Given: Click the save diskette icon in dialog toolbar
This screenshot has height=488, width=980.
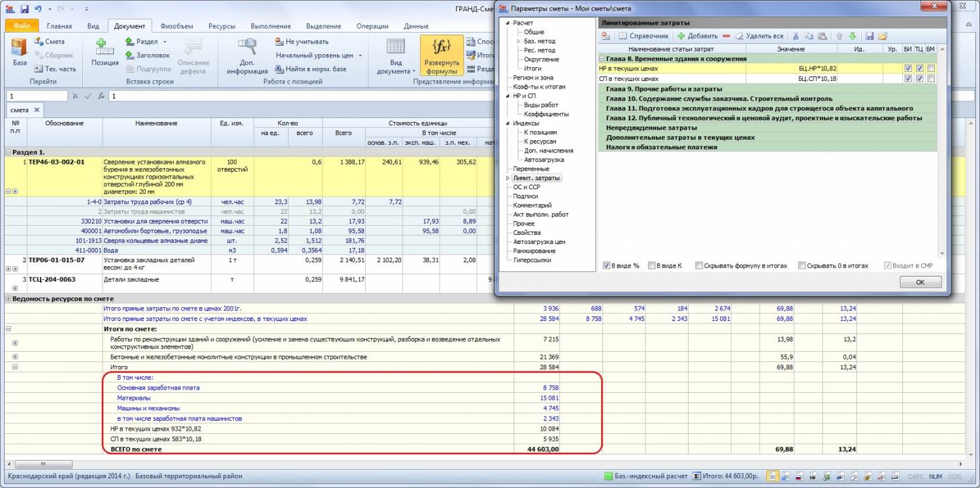Looking at the screenshot, I should coord(870,36).
